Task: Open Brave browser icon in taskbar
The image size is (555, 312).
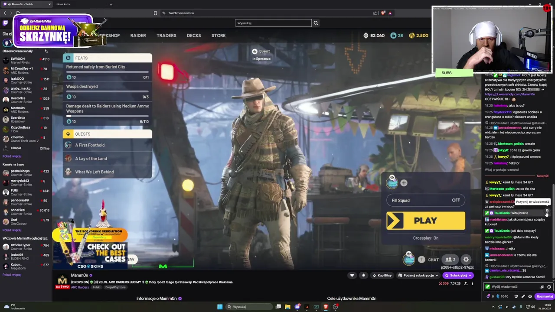Action: (x=326, y=307)
